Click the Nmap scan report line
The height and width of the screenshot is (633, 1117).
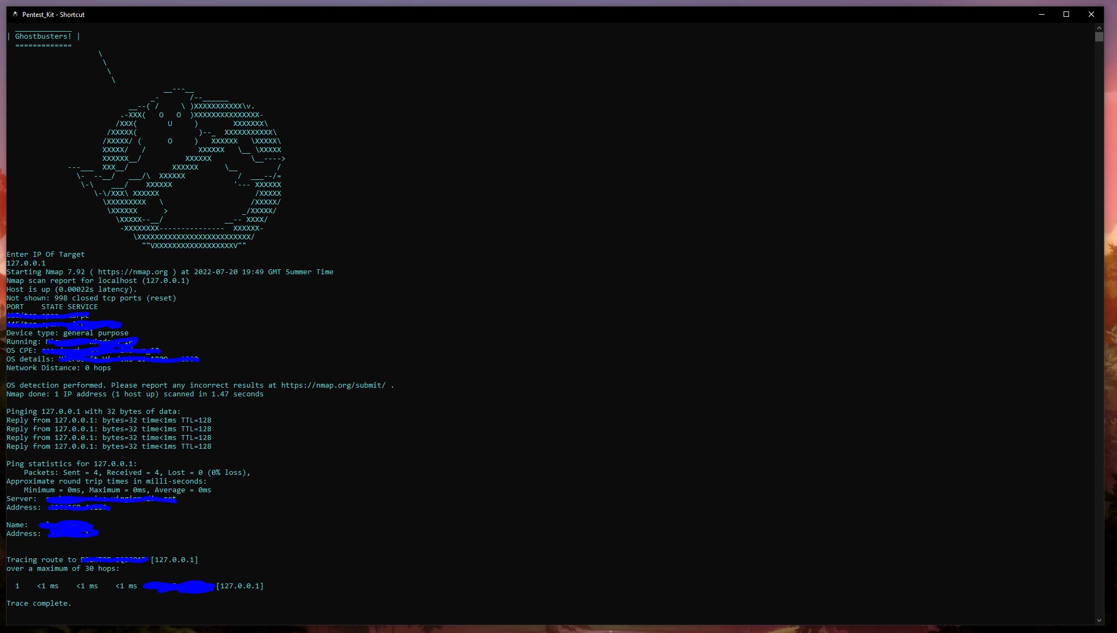(x=98, y=280)
